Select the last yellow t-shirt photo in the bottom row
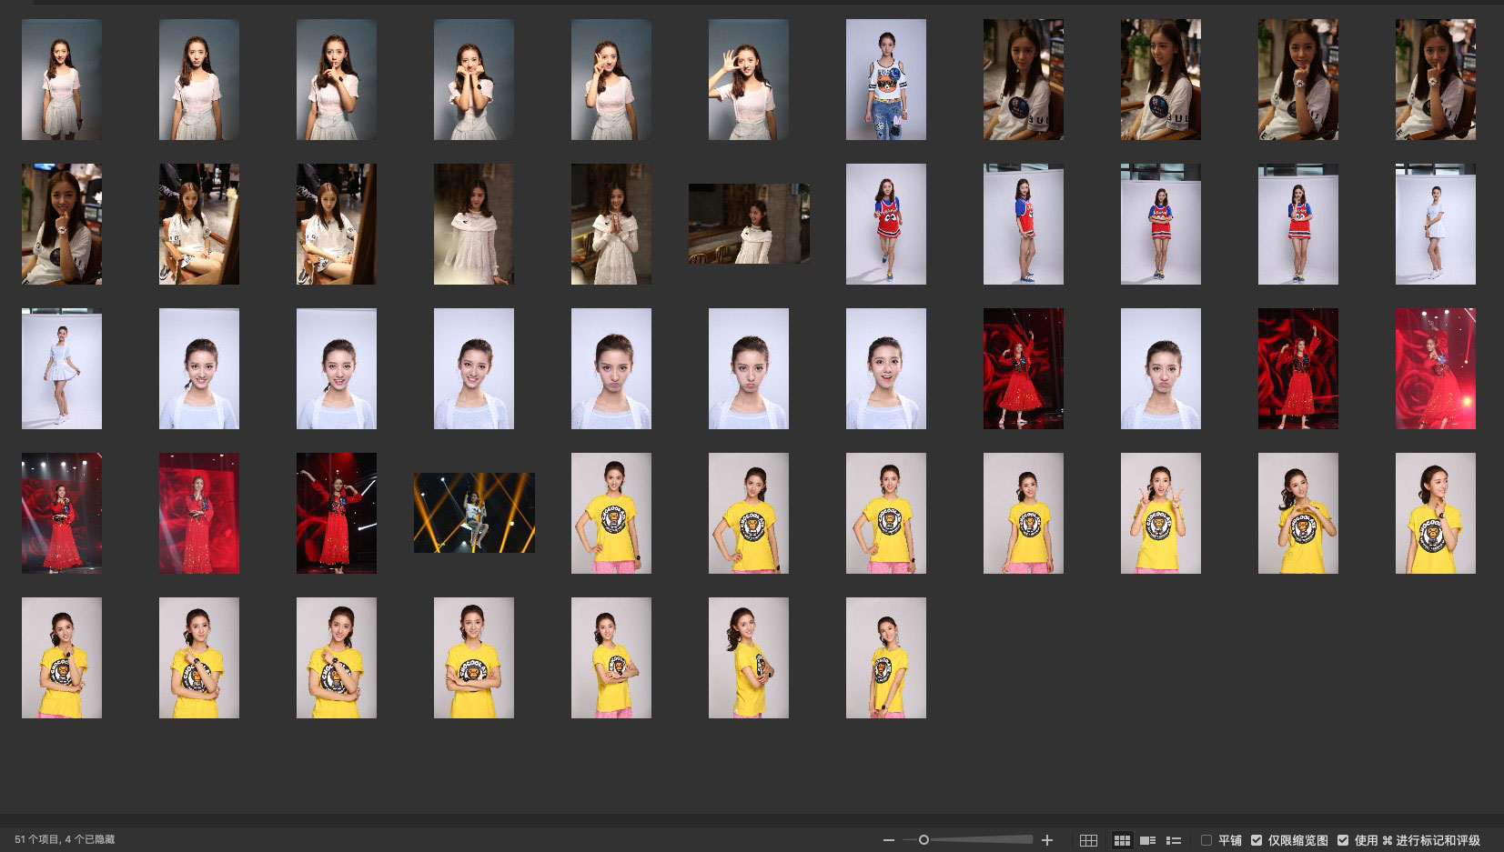Viewport: 1504px width, 852px height. (x=886, y=657)
